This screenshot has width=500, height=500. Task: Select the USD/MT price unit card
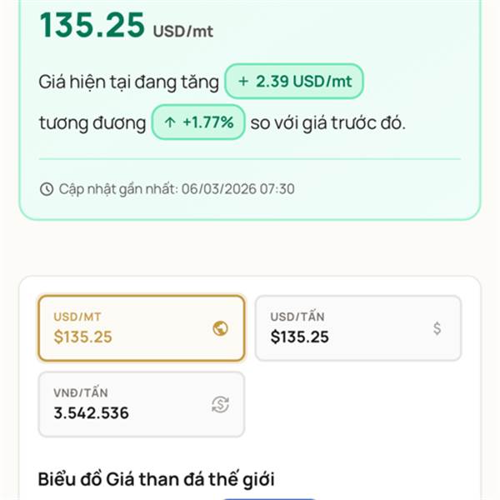tap(141, 328)
